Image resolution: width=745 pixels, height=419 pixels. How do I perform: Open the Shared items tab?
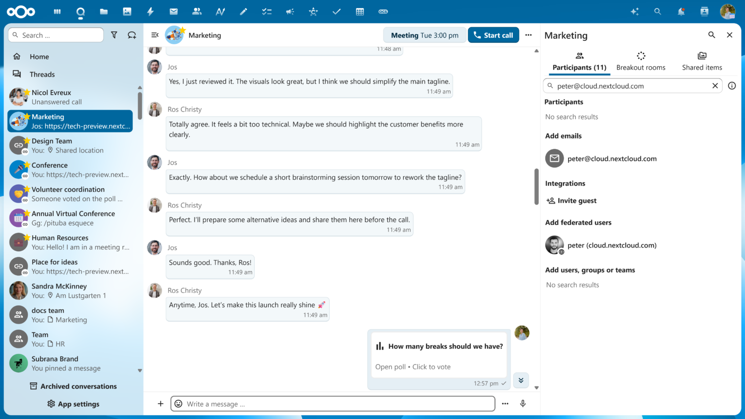tap(702, 60)
